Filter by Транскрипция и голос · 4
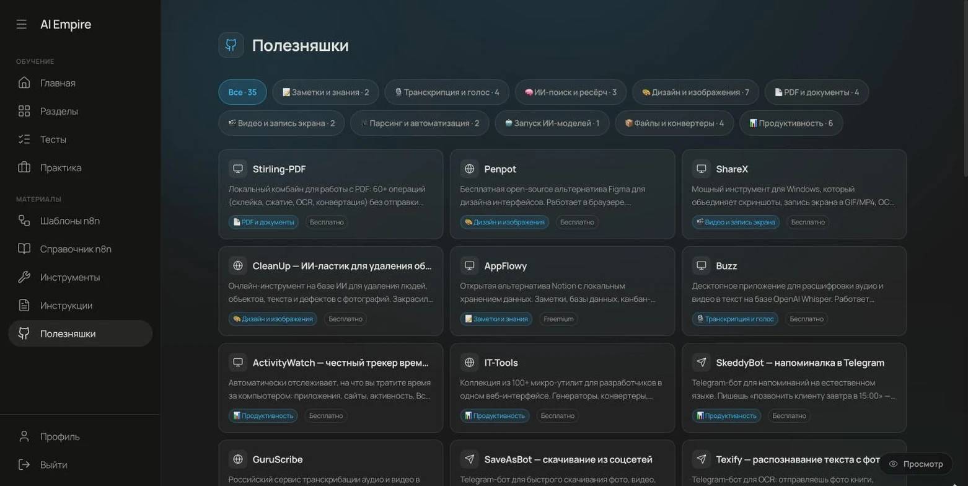Image resolution: width=968 pixels, height=486 pixels. click(447, 92)
